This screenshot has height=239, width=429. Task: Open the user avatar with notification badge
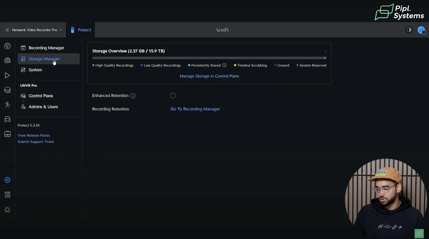click(x=421, y=30)
